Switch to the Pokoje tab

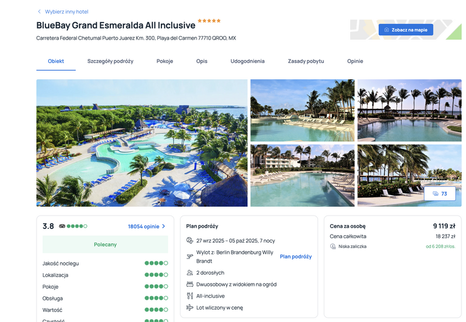pos(165,61)
